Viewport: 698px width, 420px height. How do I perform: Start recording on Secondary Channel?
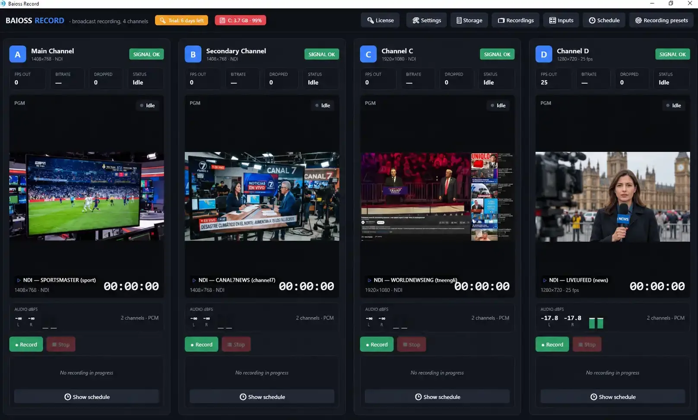pos(201,344)
